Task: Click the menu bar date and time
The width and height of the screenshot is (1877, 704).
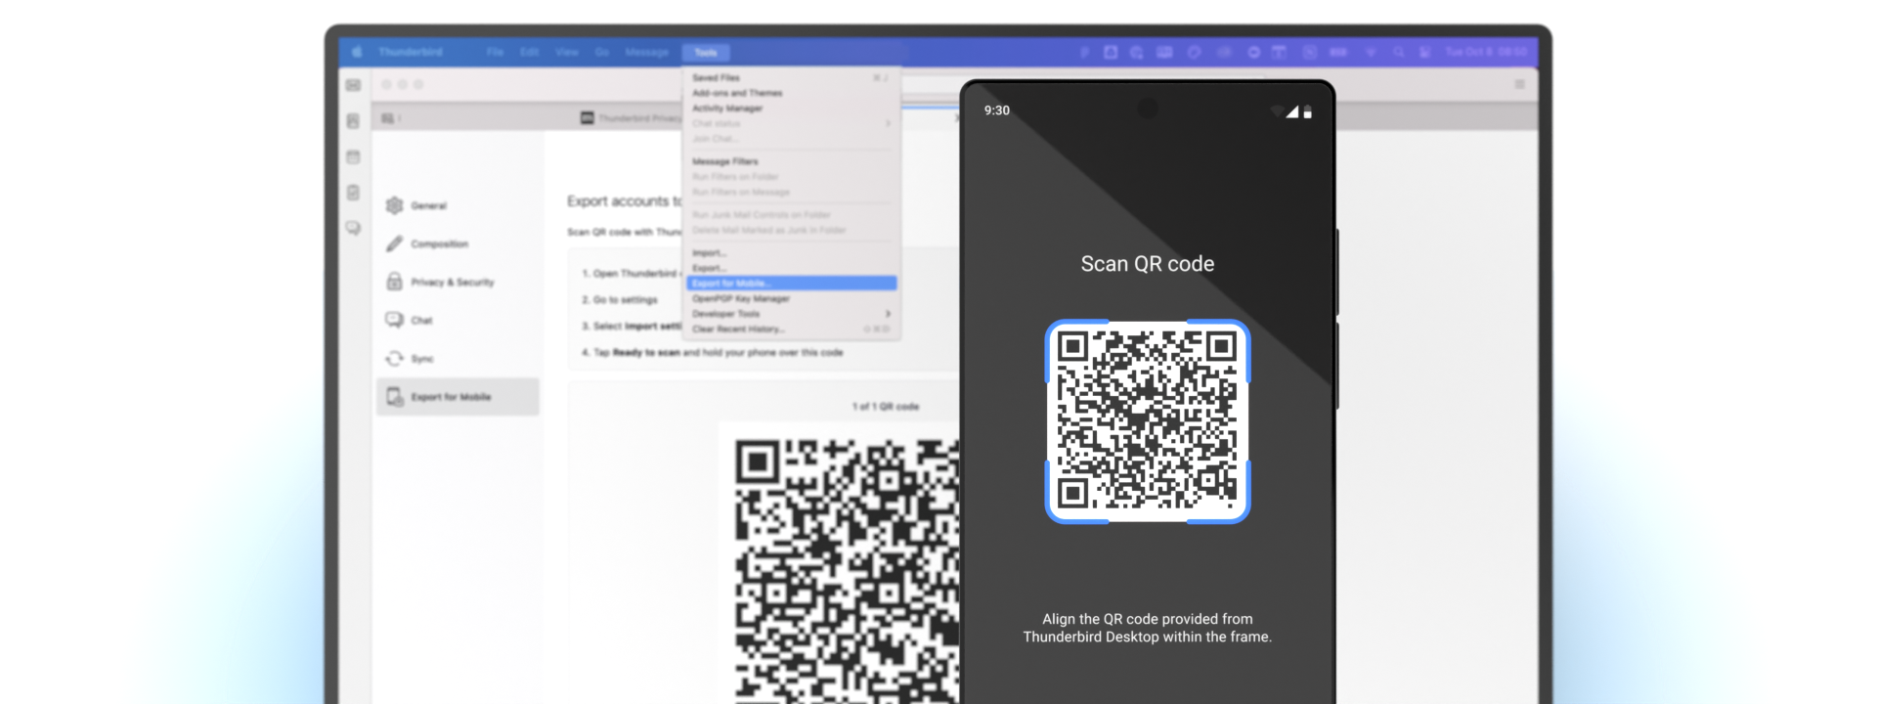Action: [1486, 52]
